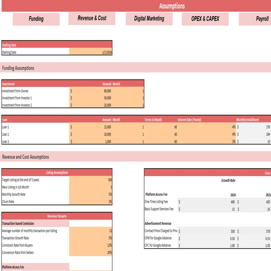
Task: Click CPM for Google Adsense 2024 value
Action: tap(207, 238)
